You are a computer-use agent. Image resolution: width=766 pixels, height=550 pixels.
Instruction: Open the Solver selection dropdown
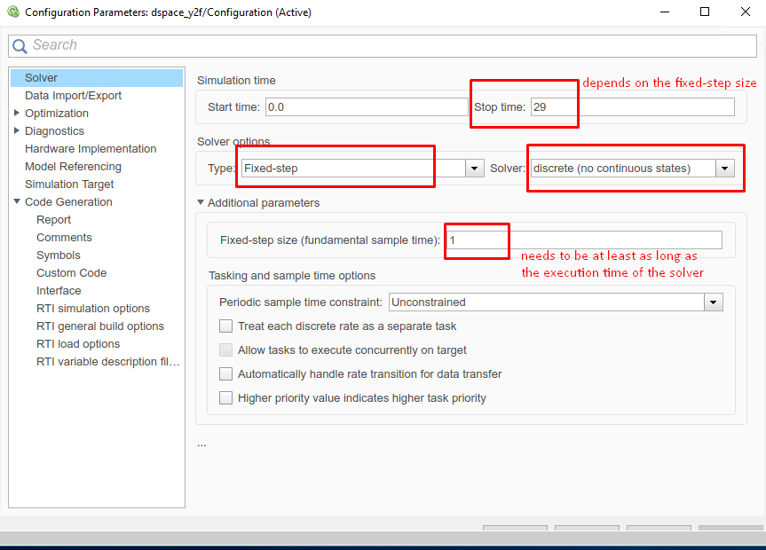[725, 169]
